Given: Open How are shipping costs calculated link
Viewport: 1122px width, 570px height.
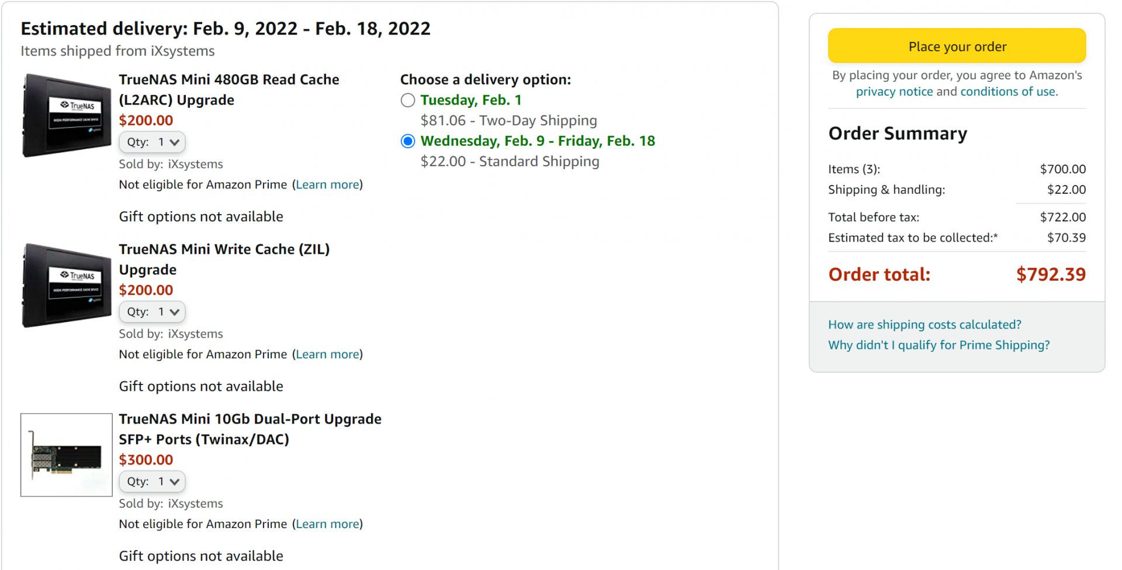Looking at the screenshot, I should pyautogui.click(x=924, y=324).
